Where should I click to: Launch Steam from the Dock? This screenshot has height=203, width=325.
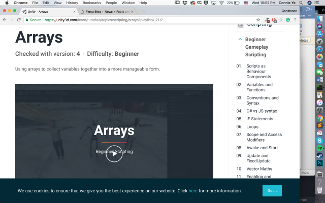pos(319,156)
